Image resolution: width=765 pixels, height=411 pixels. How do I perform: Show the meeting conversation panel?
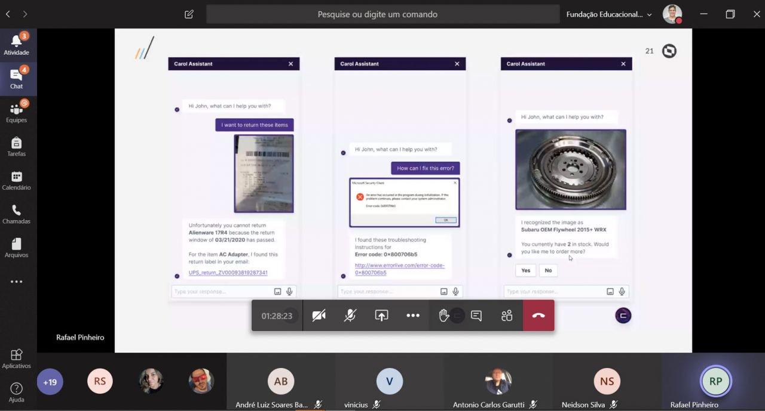[x=476, y=316]
